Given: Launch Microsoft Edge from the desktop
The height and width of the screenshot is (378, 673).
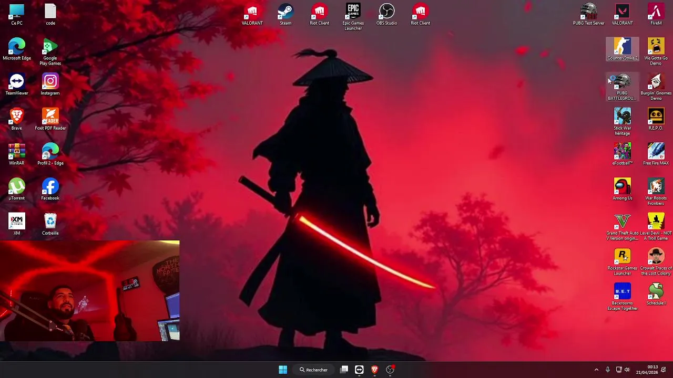Looking at the screenshot, I should 17,50.
